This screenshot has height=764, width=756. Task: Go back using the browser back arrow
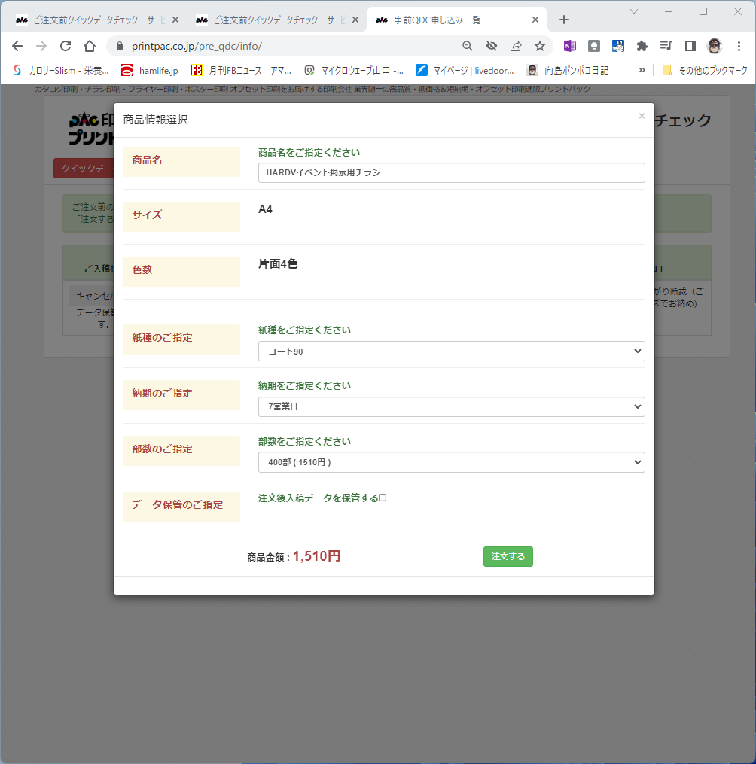coord(17,46)
